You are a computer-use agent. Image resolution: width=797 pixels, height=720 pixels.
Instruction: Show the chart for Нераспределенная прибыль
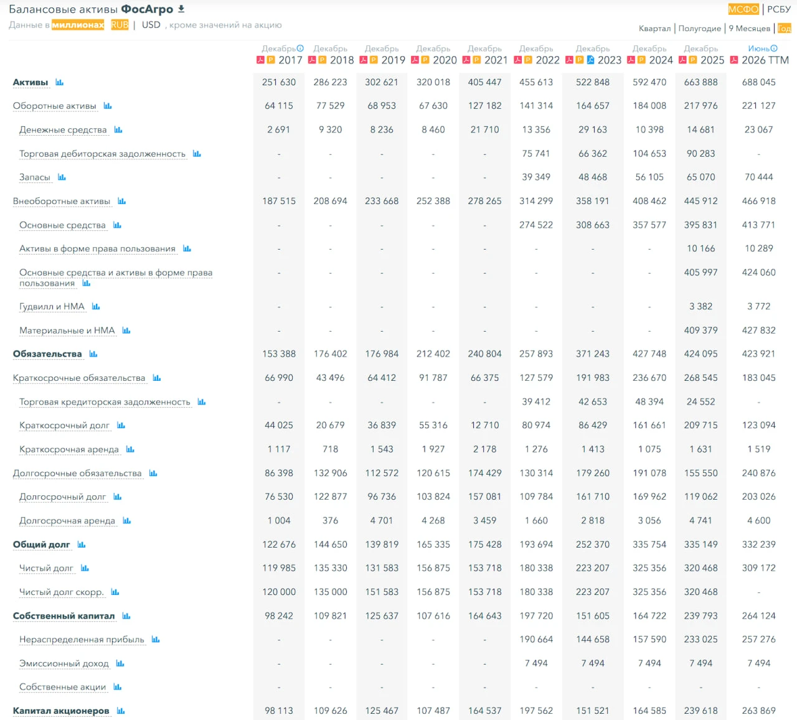(x=156, y=640)
